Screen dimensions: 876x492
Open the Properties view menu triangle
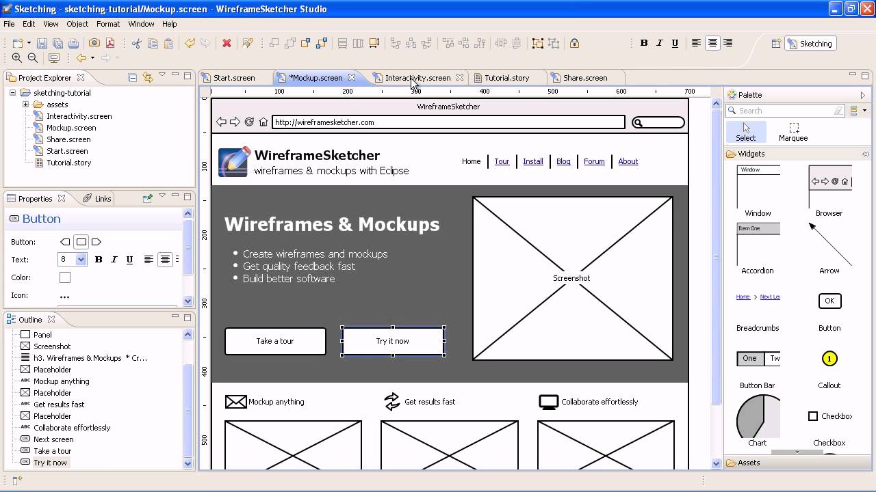[x=162, y=196]
